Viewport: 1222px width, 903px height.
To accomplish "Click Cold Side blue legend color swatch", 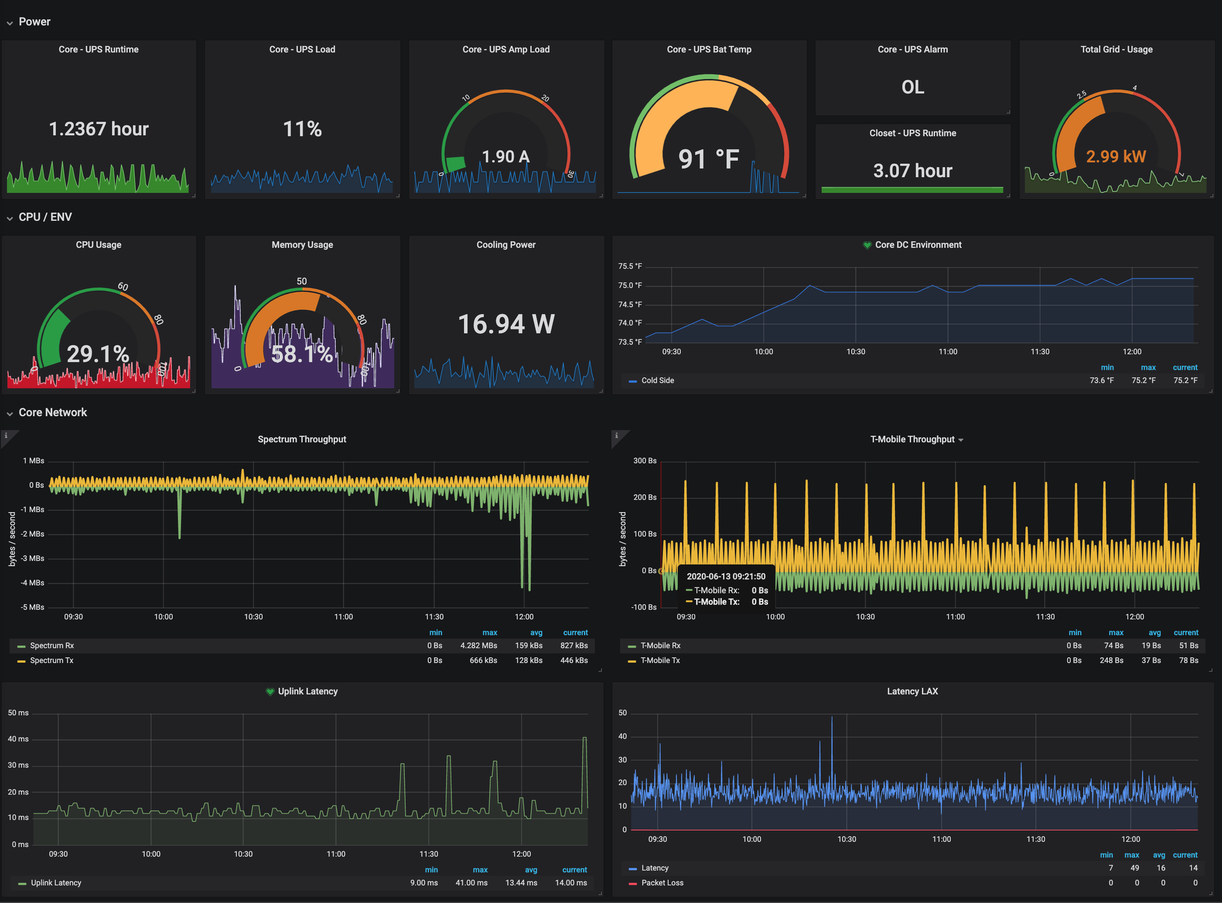I will pyautogui.click(x=632, y=381).
